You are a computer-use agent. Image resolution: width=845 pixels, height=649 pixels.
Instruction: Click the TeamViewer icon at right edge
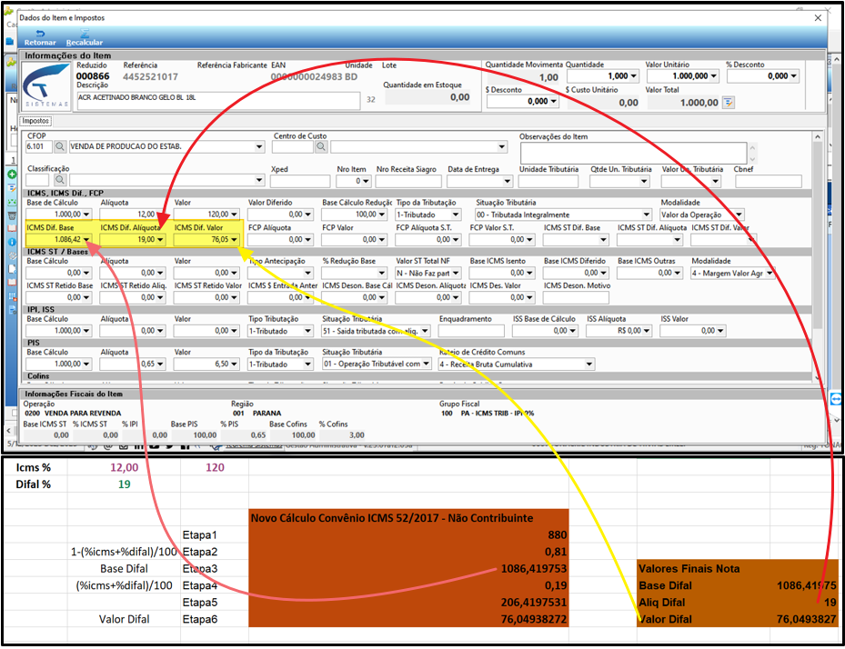[x=837, y=399]
